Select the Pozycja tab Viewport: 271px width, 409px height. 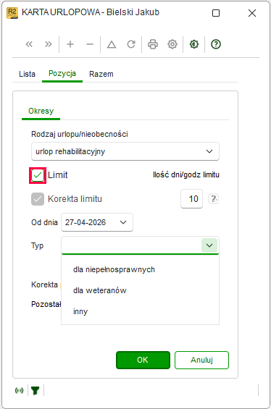coord(62,73)
